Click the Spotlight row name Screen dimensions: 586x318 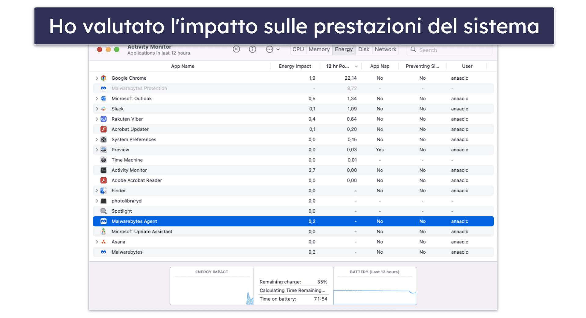(x=122, y=211)
